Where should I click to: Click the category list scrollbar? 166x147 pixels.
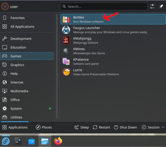(x=57, y=66)
